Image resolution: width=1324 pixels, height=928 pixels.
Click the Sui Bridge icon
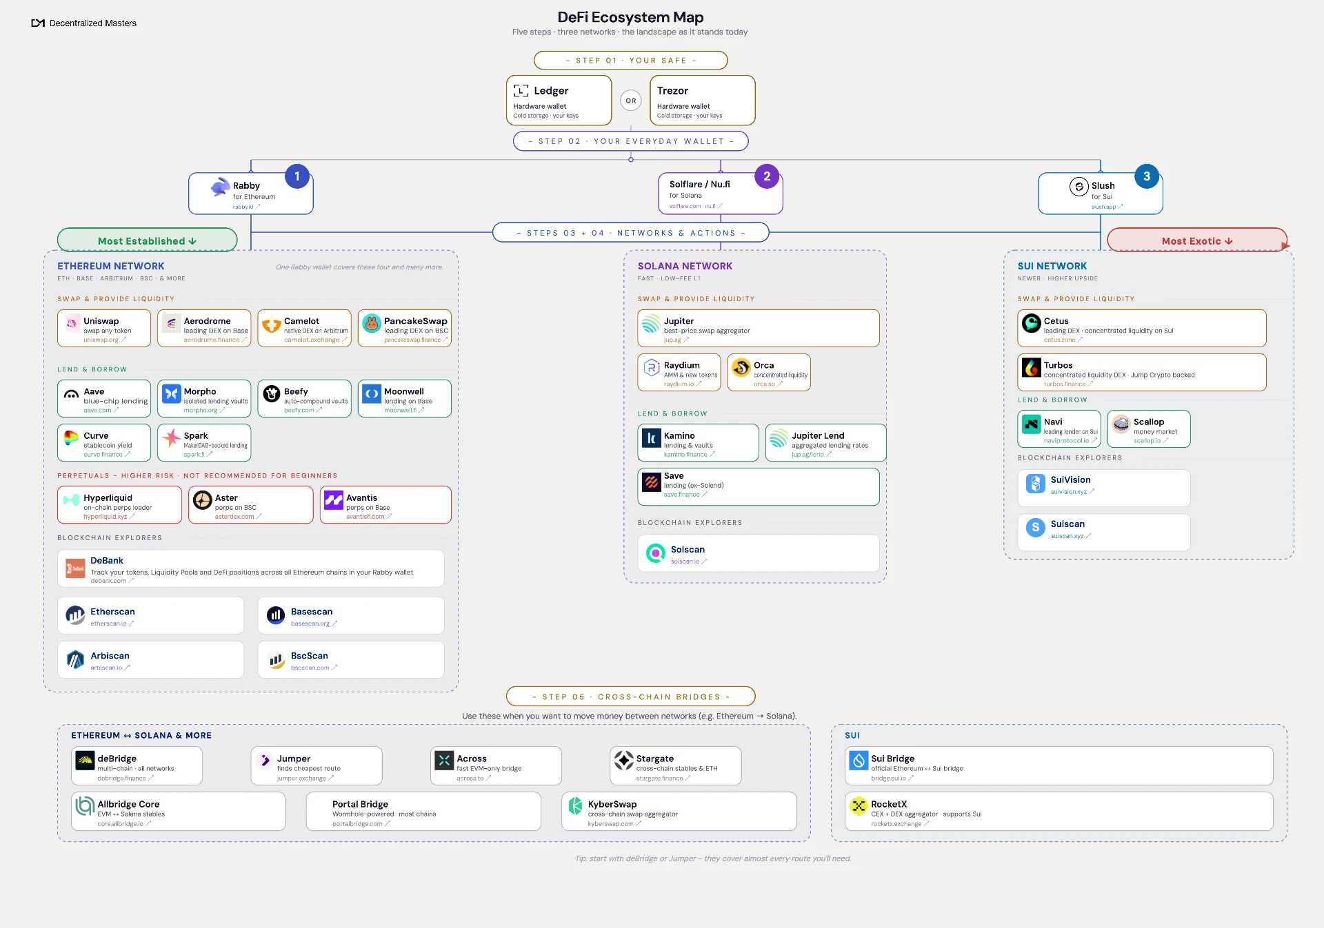[859, 761]
